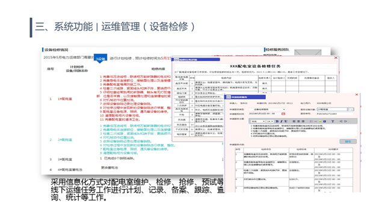This screenshot has width=385, height=216.
Task: Decrease indent in the editor toolbar
Action: pyautogui.click(x=341, y=121)
